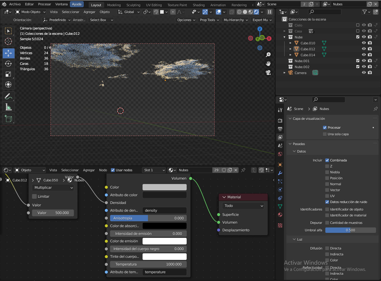Open the World properties tab
This screenshot has height=281, width=381.
[x=280, y=154]
